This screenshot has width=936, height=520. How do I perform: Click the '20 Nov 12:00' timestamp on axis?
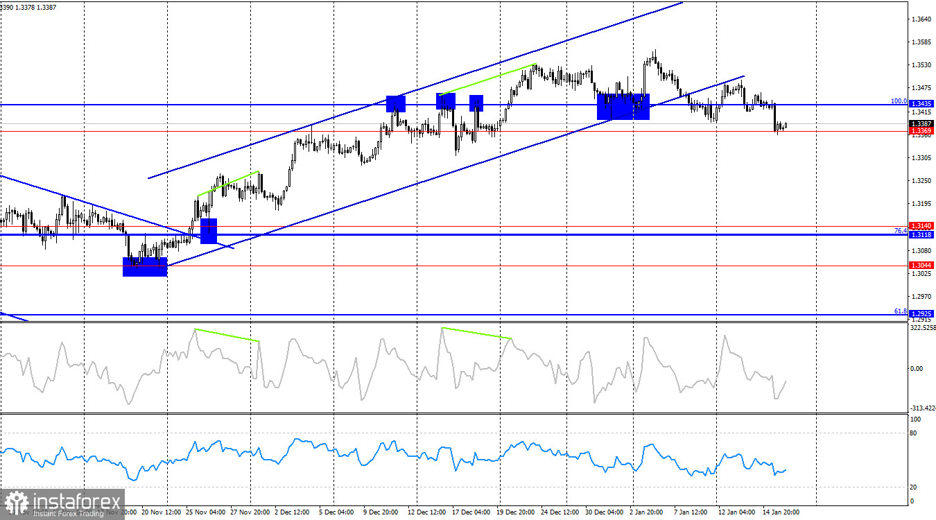tap(163, 512)
